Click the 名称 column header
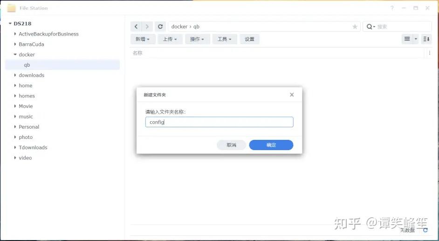439x241 pixels. pos(138,53)
